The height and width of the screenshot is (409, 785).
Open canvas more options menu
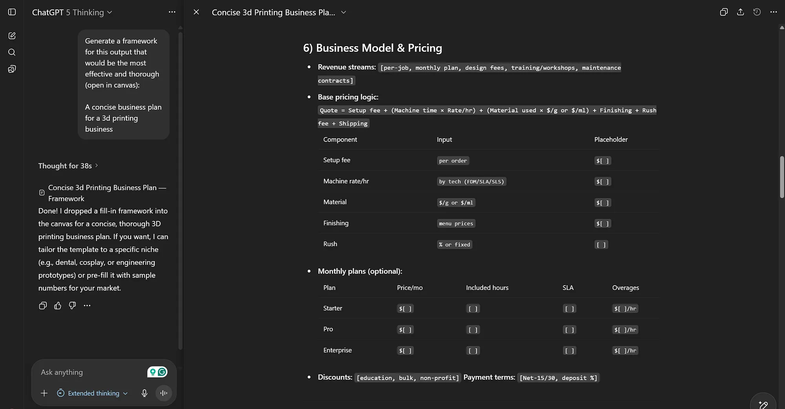click(x=773, y=12)
